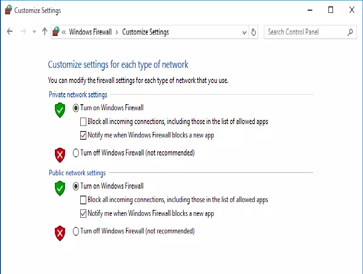
Task: Select Turn off Windows Firewall for Private network
Action: tap(76, 153)
